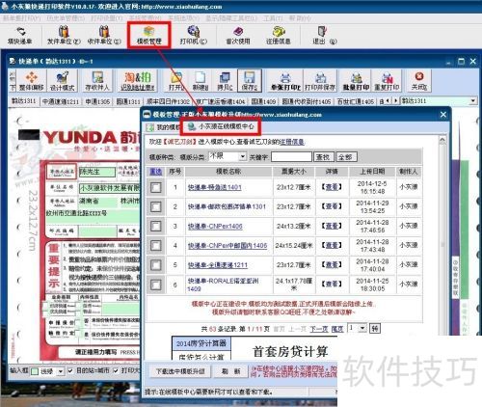
Task: Open 模板管理 template management
Action: (148, 36)
